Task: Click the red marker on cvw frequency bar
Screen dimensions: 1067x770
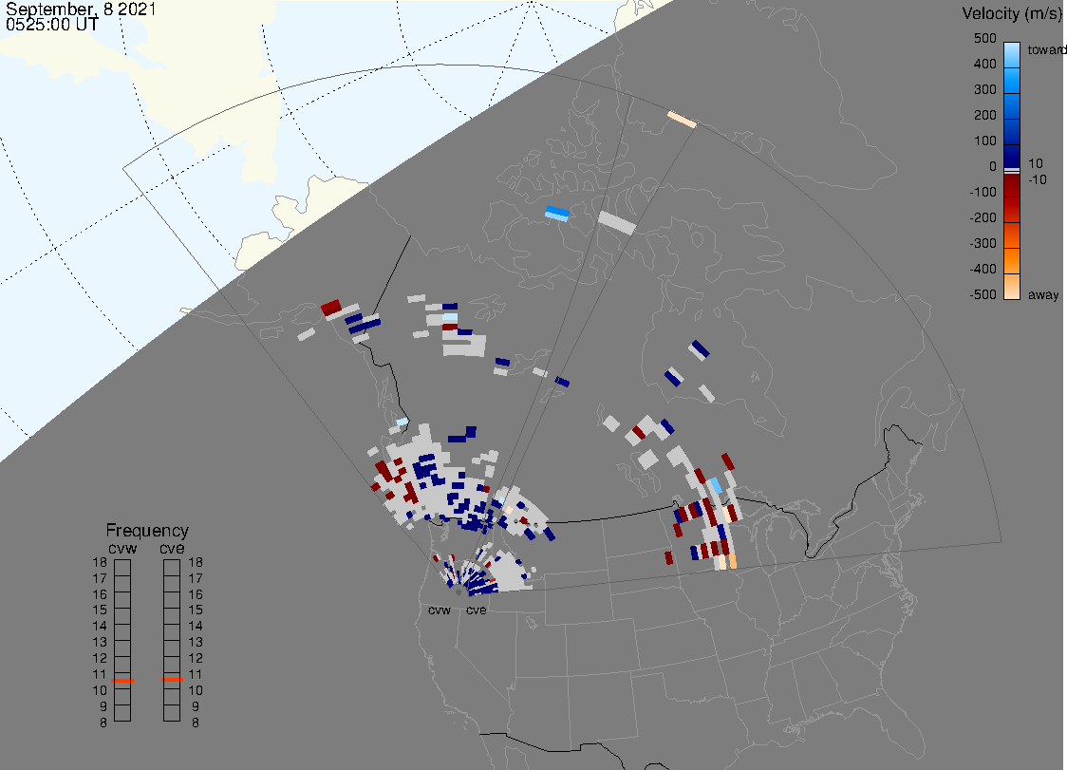Action: click(122, 681)
